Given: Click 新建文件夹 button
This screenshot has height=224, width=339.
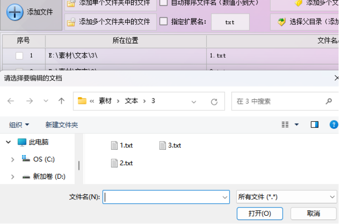Looking at the screenshot, I should click(x=62, y=125).
